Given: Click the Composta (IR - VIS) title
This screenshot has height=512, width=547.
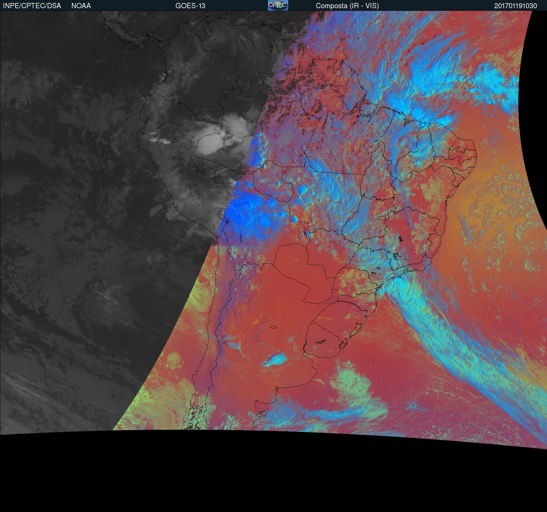Looking at the screenshot, I should tap(347, 6).
